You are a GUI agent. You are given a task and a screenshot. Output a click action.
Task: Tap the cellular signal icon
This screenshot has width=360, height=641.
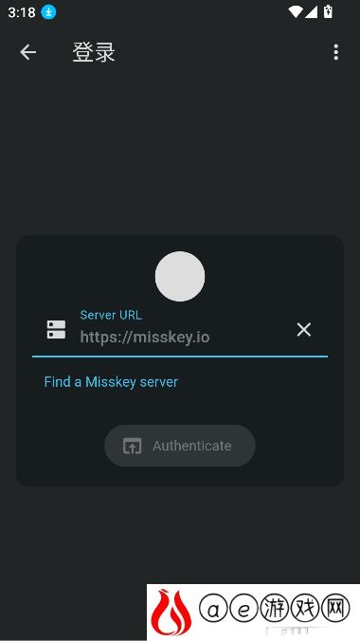click(x=311, y=12)
